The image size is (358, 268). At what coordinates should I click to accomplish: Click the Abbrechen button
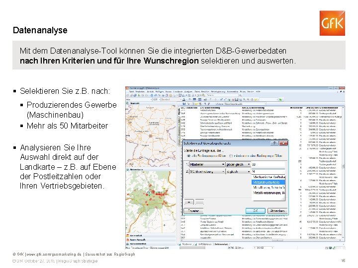(x=277, y=211)
